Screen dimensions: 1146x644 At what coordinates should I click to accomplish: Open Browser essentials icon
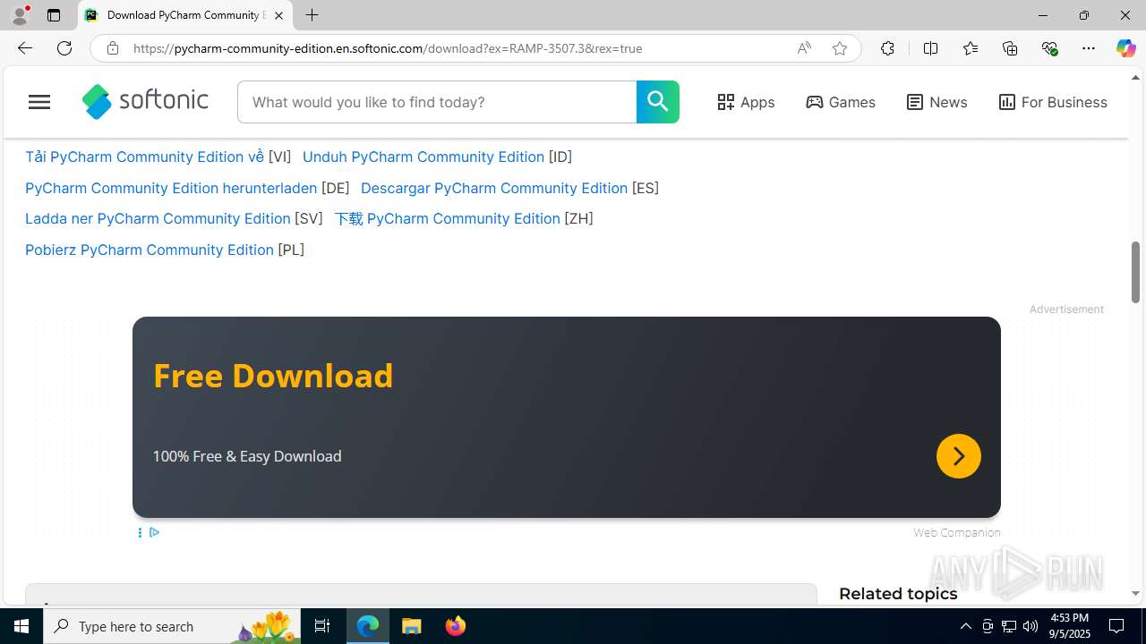click(1049, 48)
